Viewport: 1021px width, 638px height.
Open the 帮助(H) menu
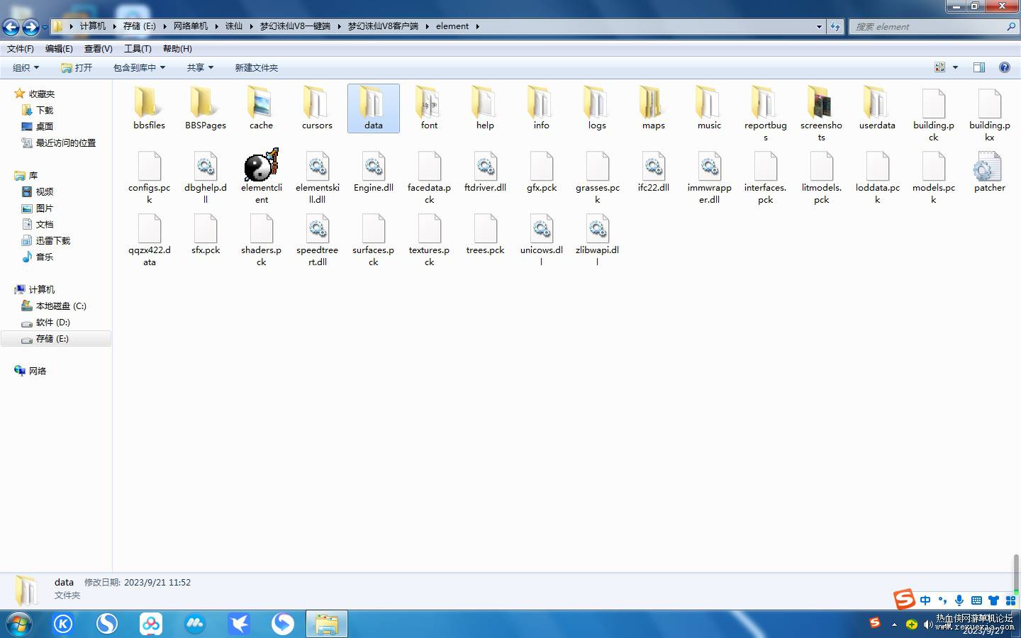point(177,49)
